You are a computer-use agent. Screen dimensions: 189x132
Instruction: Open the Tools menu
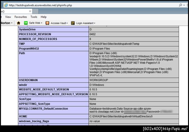[x=34, y=17]
